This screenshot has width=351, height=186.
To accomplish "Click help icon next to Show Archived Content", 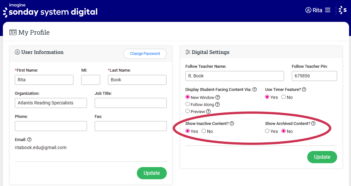I will pyautogui.click(x=313, y=124).
